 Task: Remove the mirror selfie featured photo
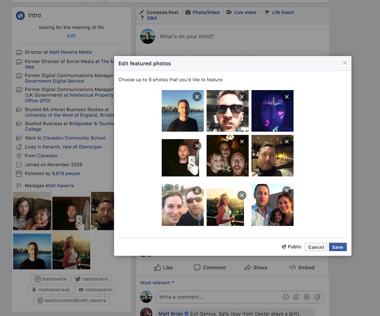click(197, 146)
